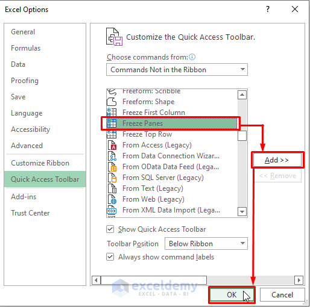Click the From SQL Server (Legacy) icon
Viewport: 310px width, 307px height.
click(x=112, y=178)
